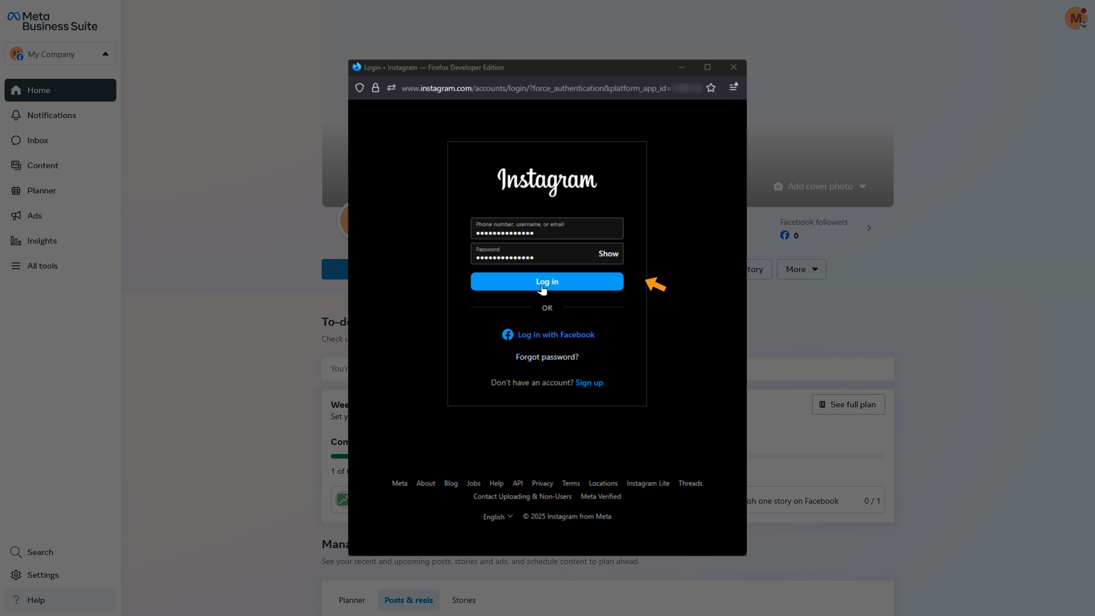
Task: Click the Insights bar chart icon
Action: tap(16, 241)
